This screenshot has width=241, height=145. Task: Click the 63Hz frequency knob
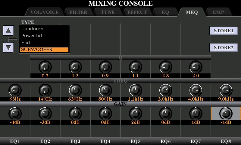(x=15, y=90)
